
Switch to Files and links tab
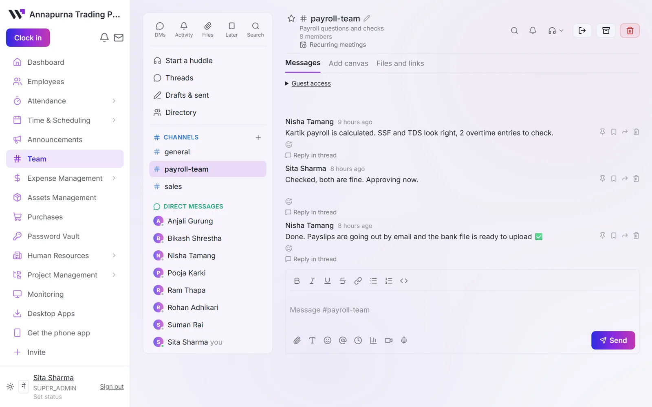coord(400,63)
